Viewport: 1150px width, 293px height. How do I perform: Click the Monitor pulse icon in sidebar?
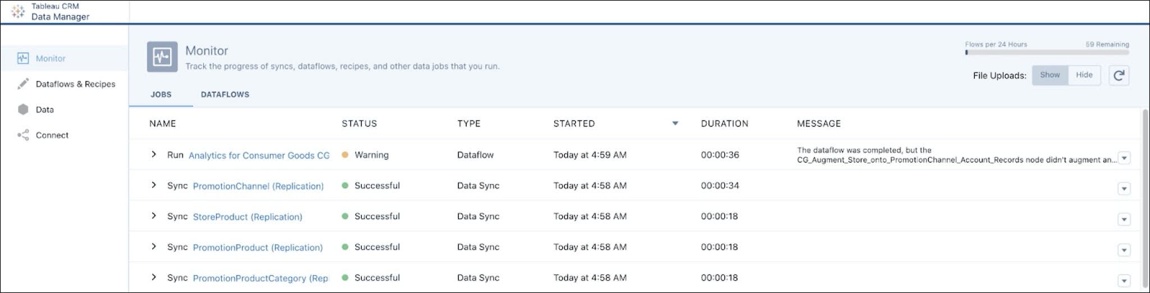pos(23,58)
